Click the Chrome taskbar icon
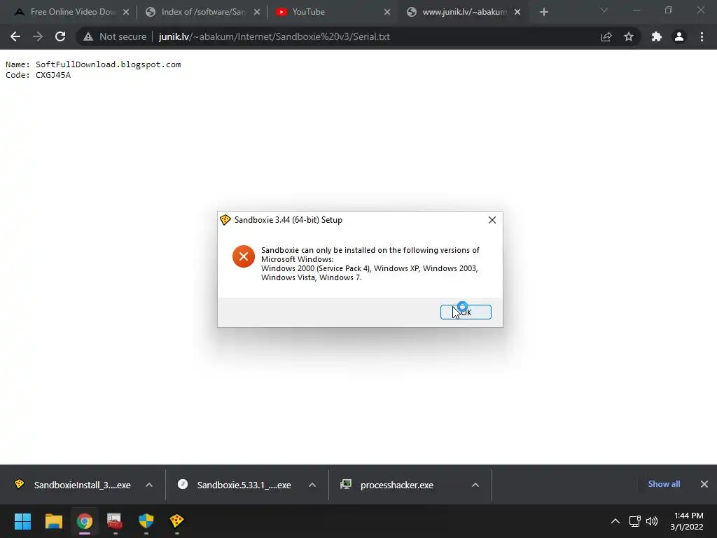 84,521
